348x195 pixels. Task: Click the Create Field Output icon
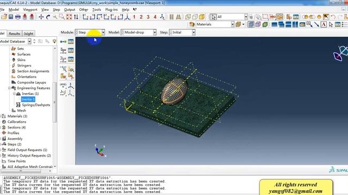(63, 50)
